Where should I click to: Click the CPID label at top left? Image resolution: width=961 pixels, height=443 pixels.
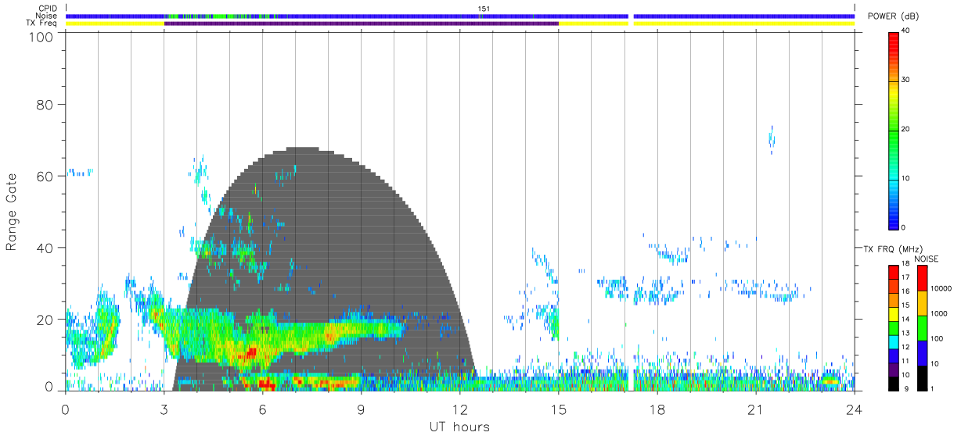point(47,9)
